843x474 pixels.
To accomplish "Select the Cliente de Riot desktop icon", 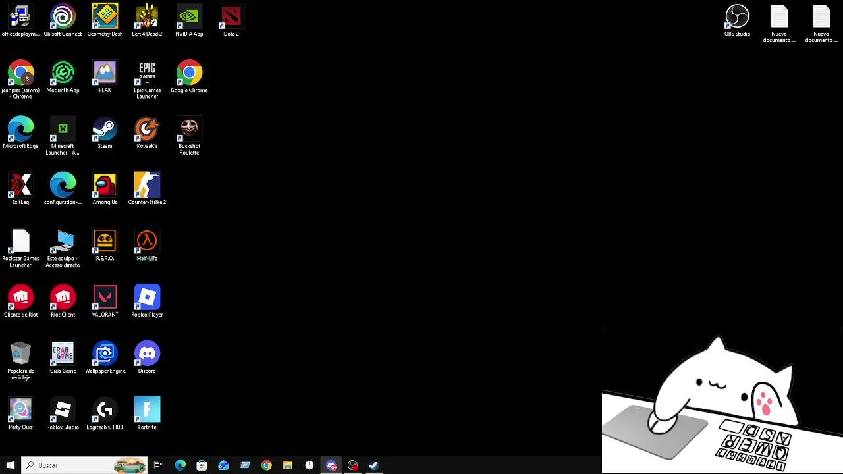I will 20,302.
